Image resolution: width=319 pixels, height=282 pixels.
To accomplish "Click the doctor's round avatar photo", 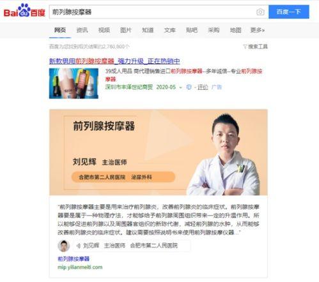I will tap(64, 246).
